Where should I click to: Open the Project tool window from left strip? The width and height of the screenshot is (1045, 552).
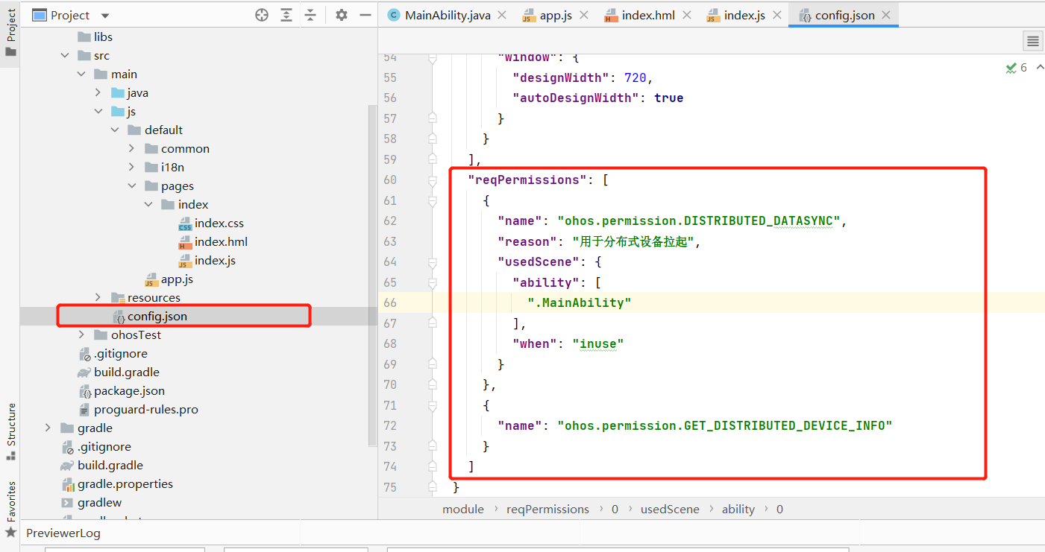[x=10, y=32]
